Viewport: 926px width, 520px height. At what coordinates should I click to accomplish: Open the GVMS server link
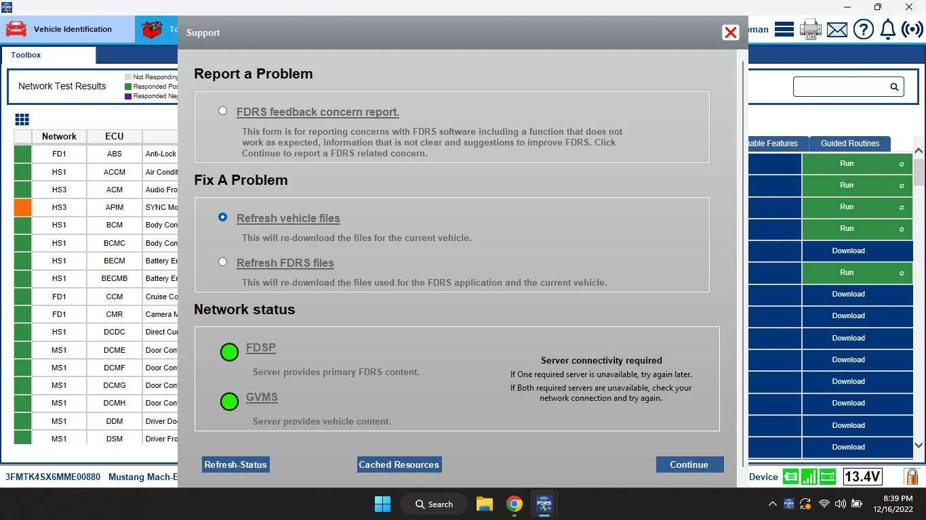click(x=262, y=397)
